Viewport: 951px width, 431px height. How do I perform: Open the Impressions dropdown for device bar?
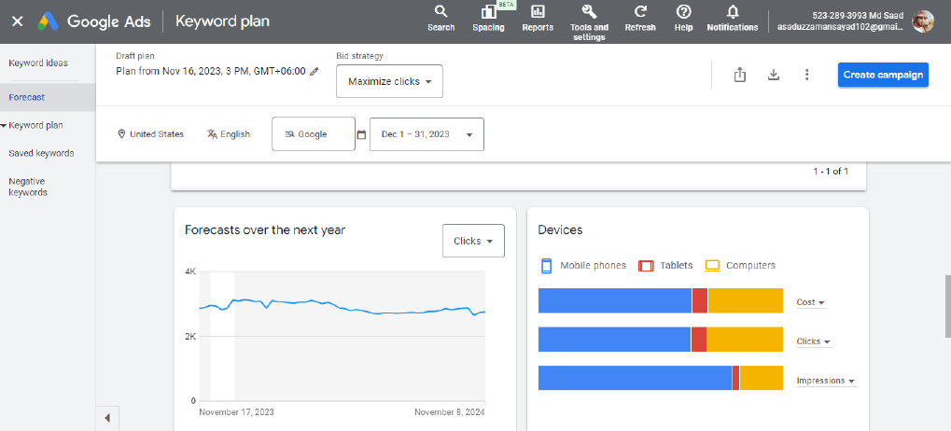tap(827, 381)
